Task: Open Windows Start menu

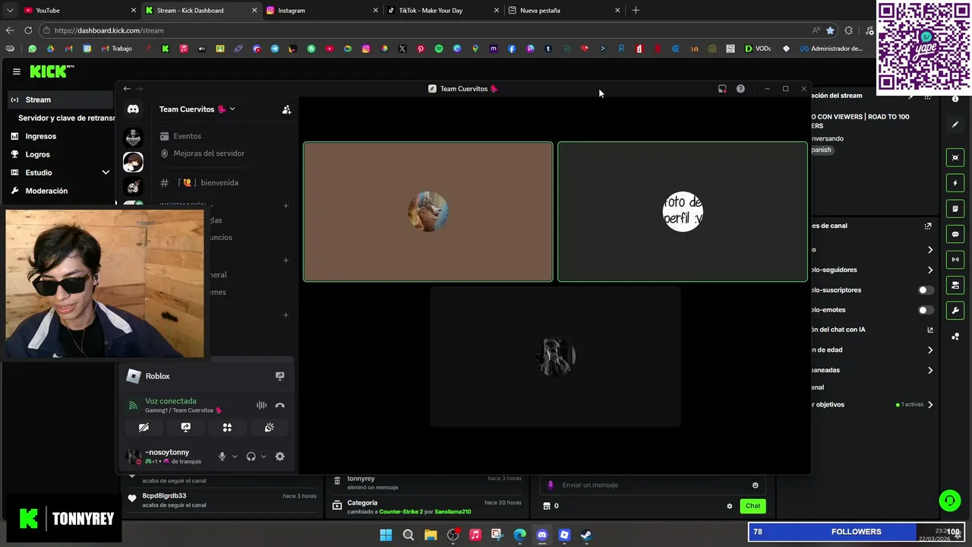Action: coord(386,535)
